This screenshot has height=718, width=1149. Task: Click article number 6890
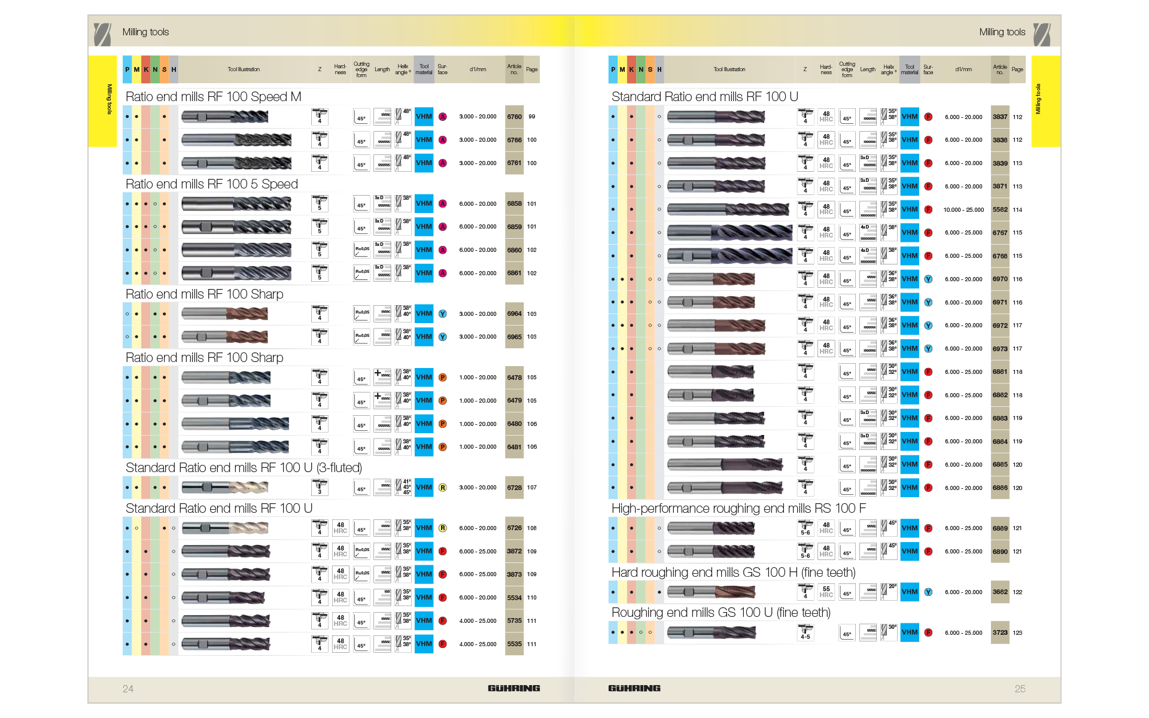pyautogui.click(x=1000, y=552)
